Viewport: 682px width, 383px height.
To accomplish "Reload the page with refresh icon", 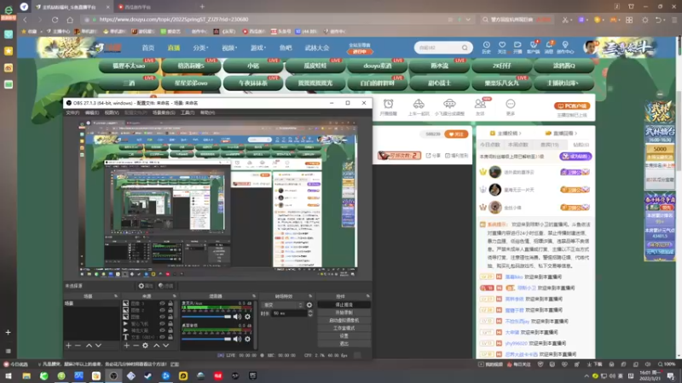I will click(x=55, y=20).
